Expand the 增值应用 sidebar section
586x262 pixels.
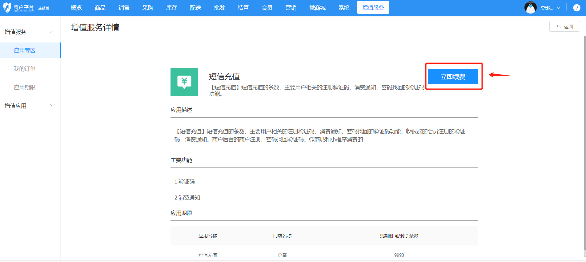click(52, 106)
